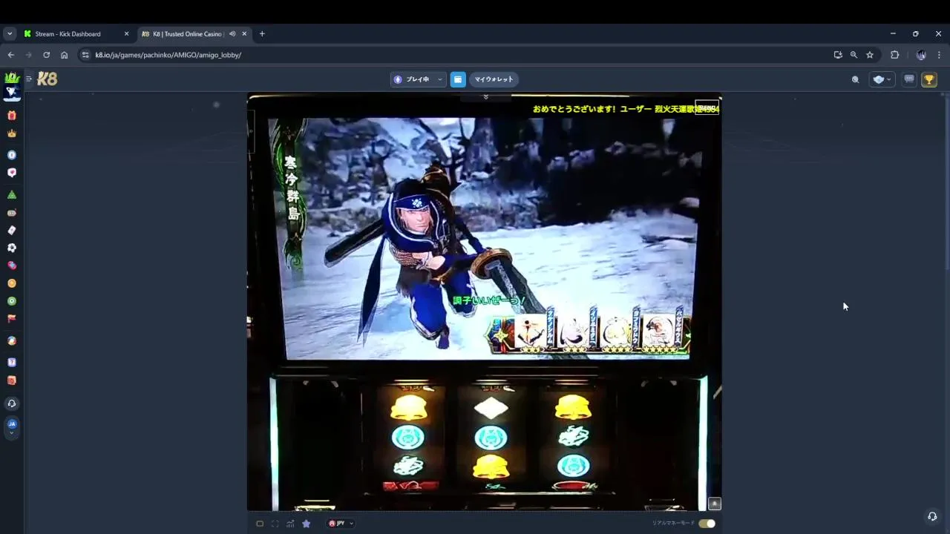This screenshot has height=534, width=950.
Task: Click the マイウォレット button
Action: click(494, 79)
